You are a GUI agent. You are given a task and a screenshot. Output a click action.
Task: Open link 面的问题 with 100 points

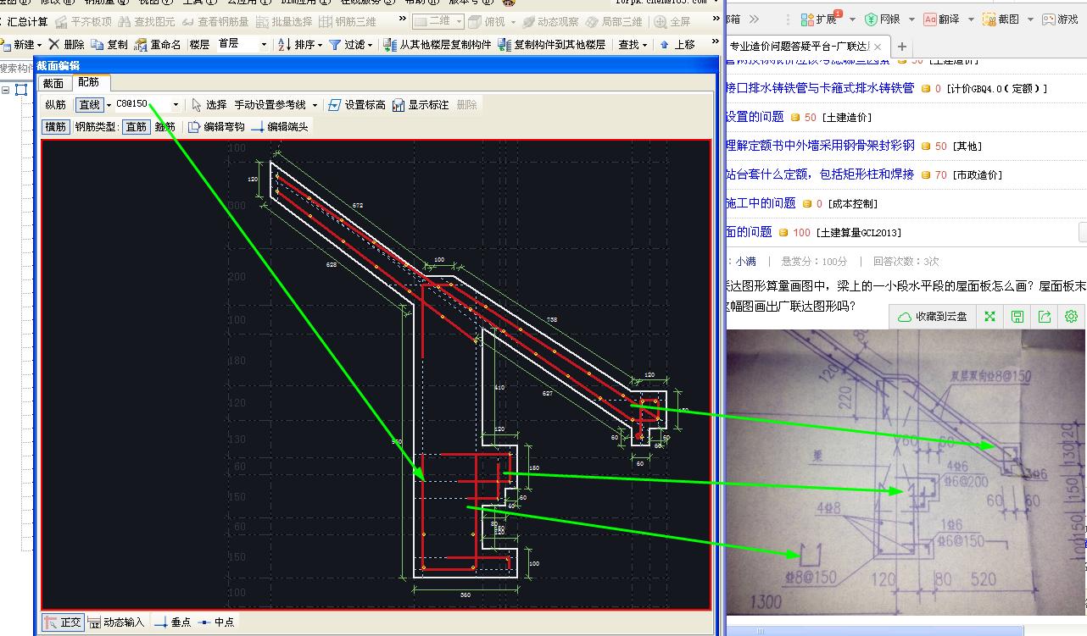pos(749,231)
